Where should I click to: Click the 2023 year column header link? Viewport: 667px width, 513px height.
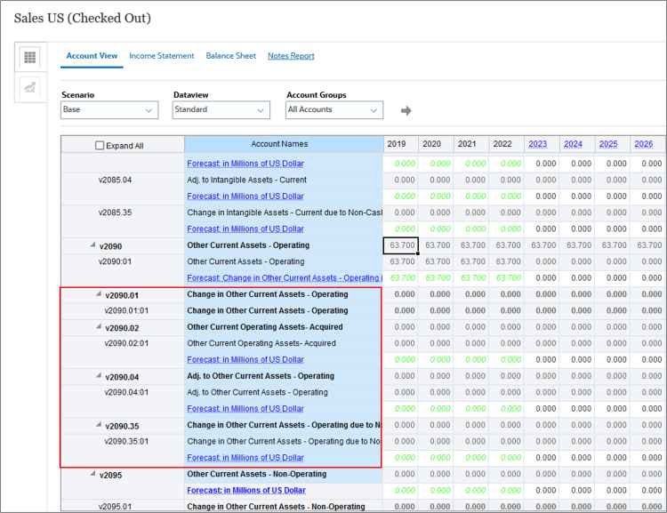(537, 144)
